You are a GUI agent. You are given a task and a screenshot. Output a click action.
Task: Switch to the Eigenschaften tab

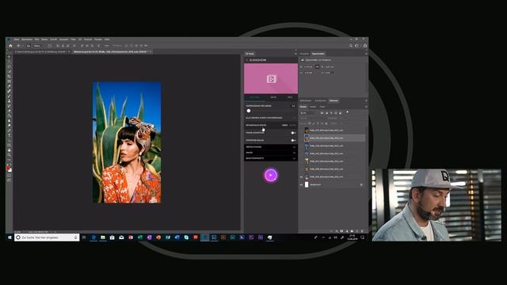point(318,54)
